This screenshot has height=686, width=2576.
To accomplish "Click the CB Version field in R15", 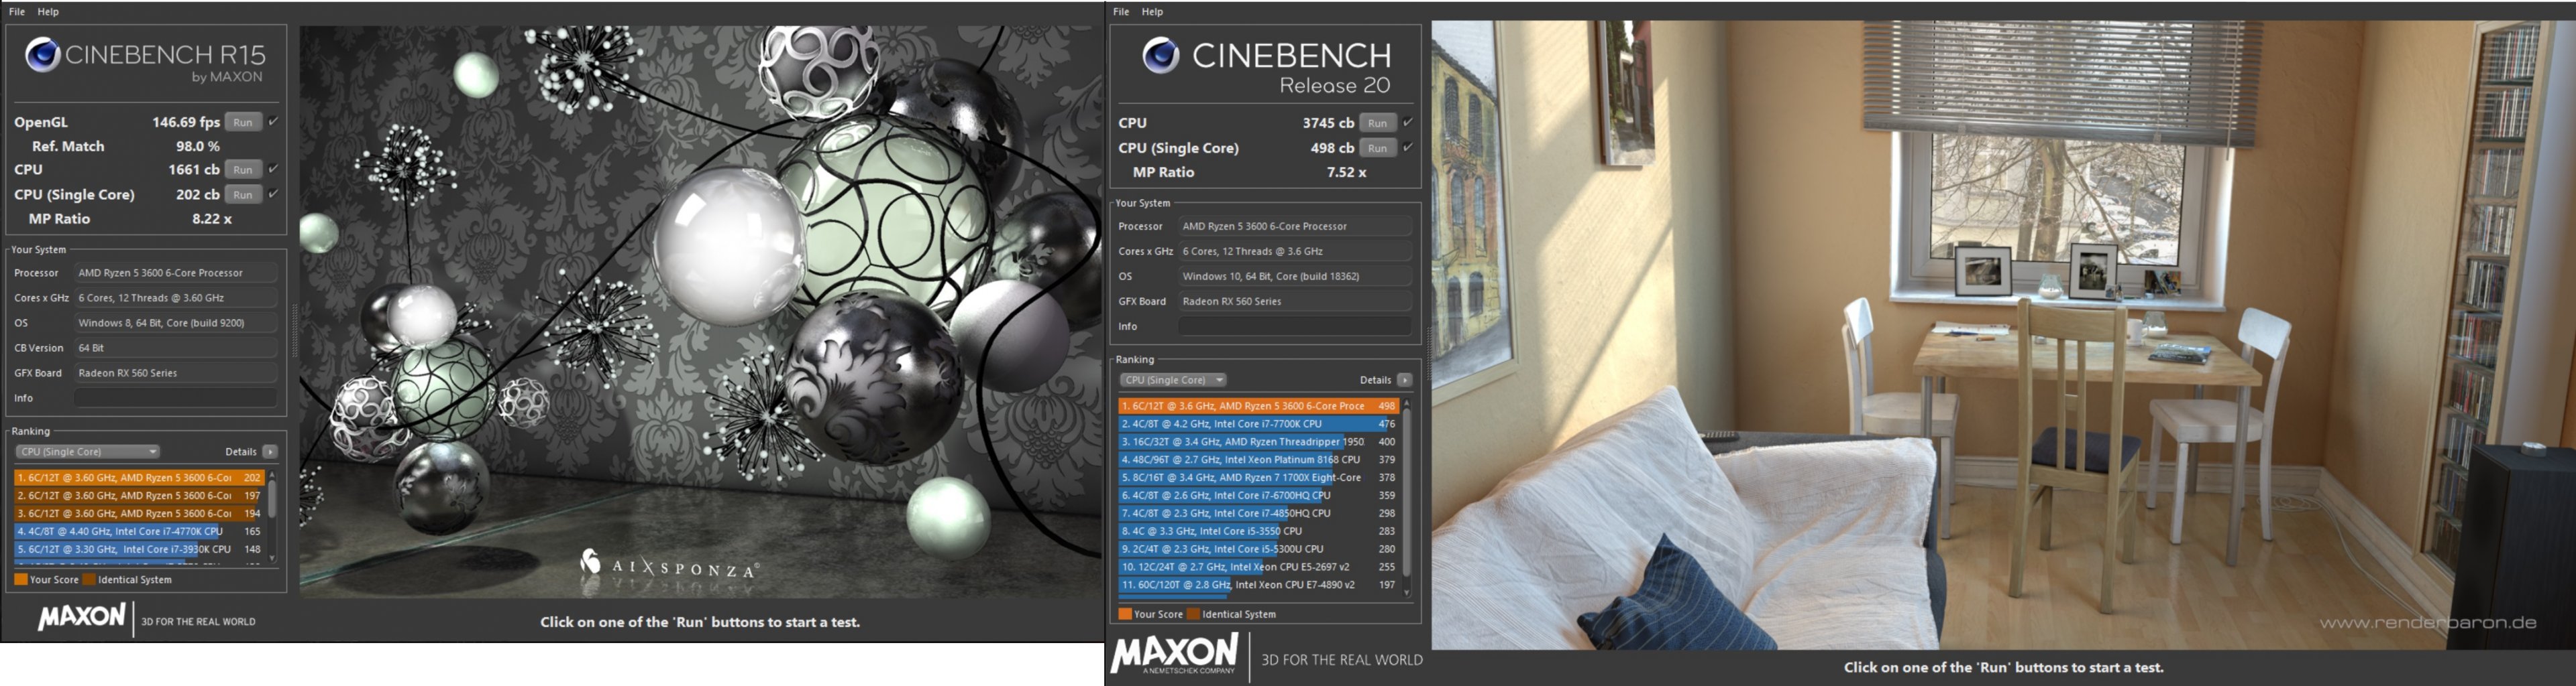I will tap(175, 348).
